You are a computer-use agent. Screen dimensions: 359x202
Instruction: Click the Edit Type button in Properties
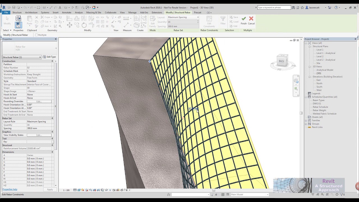[49, 57]
